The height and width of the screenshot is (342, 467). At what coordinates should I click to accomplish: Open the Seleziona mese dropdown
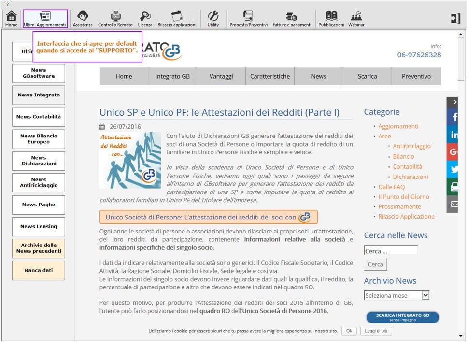point(396,295)
